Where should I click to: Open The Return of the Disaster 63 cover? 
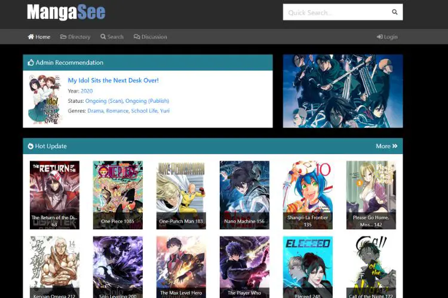tap(54, 195)
